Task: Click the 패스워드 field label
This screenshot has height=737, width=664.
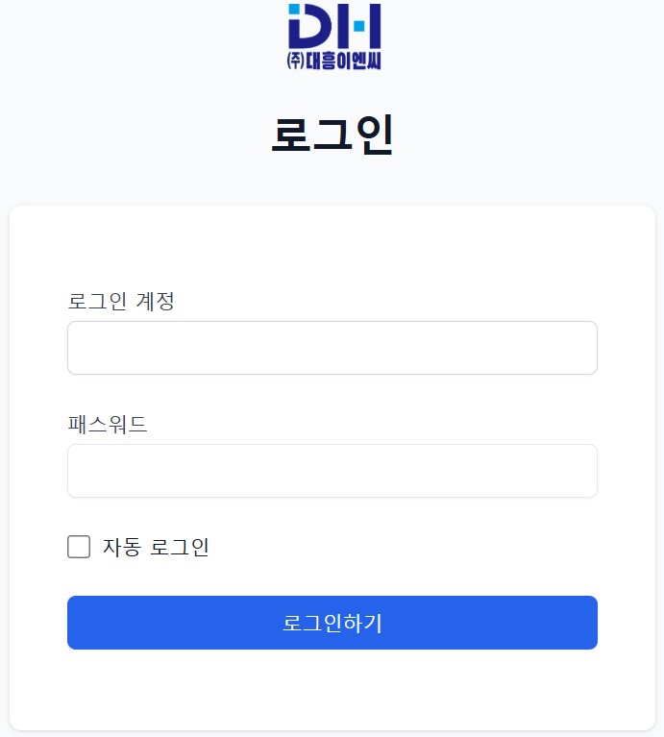Action: click(108, 424)
